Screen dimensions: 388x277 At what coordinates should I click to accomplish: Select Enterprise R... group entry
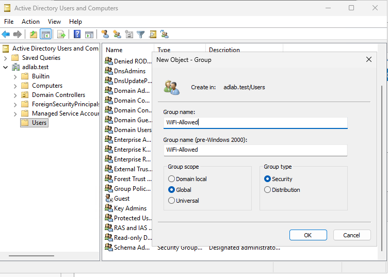tap(127, 159)
